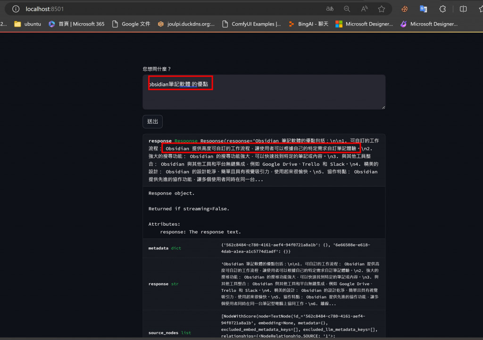Click the green Response type label
Screen dimensions: 483x340
[x=186, y=141]
